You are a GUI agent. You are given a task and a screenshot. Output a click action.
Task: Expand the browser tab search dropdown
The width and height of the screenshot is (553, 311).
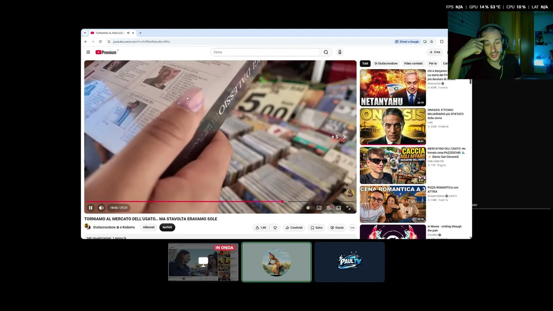coord(85,33)
